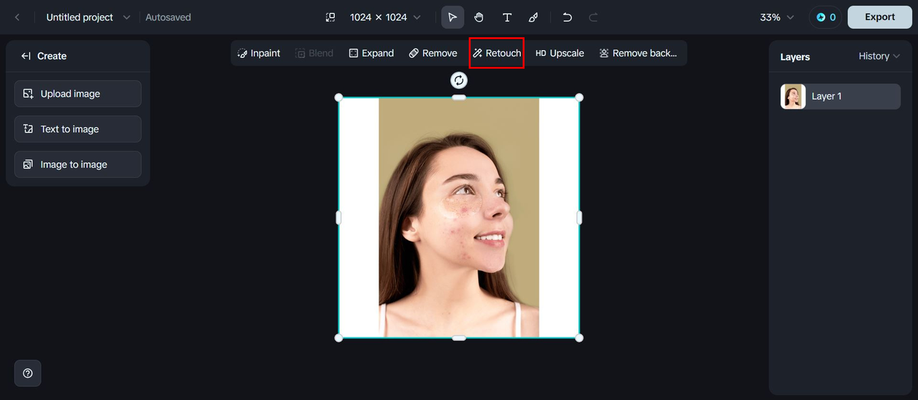Image resolution: width=918 pixels, height=400 pixels.
Task: Select the Layer 1 thumbnail
Action: click(793, 96)
